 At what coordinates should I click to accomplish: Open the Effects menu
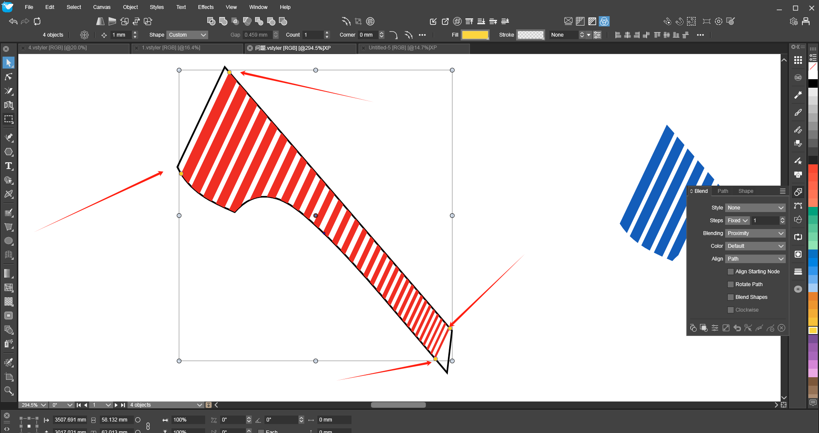tap(206, 7)
